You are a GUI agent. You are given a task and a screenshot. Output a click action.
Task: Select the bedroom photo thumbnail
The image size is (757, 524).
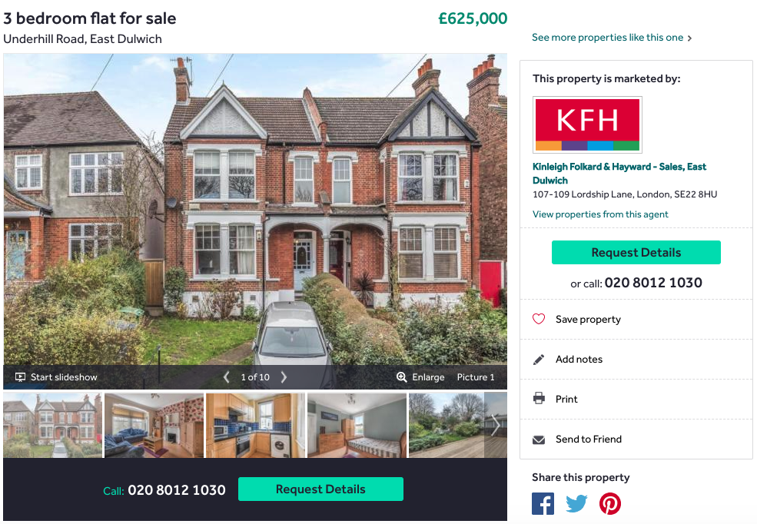point(357,425)
